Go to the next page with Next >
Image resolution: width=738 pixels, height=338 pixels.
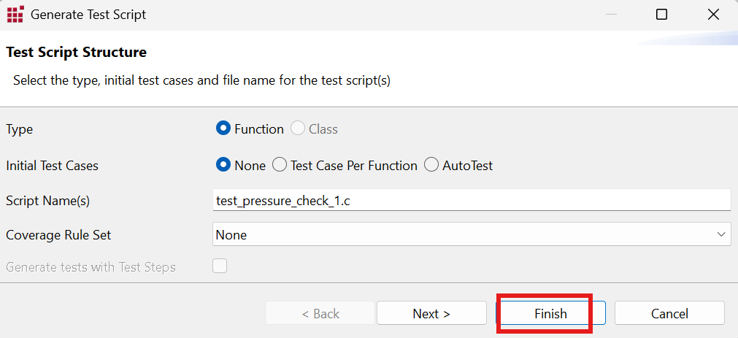(x=431, y=313)
